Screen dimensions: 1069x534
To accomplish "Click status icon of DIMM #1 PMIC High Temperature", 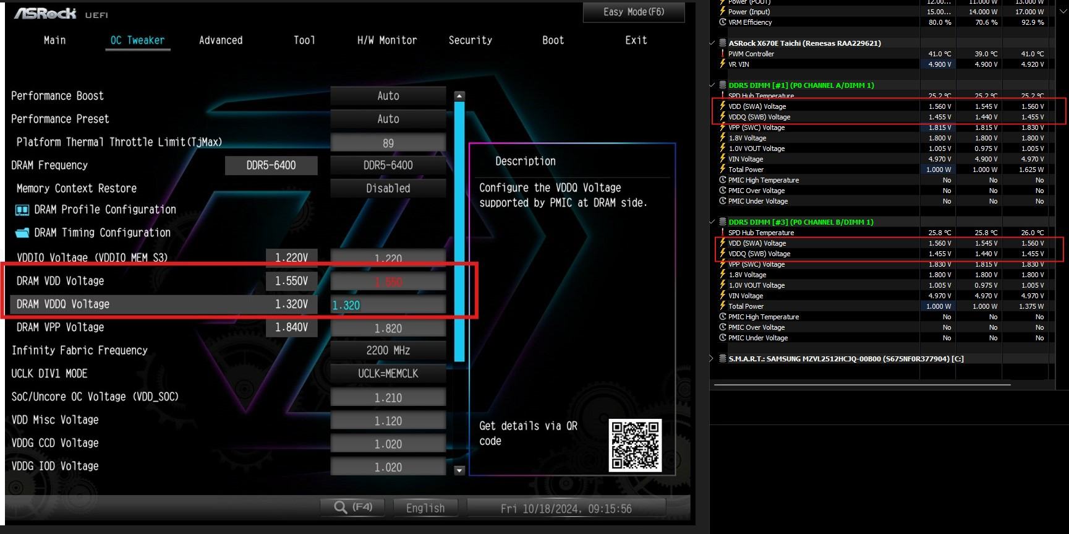I will point(722,180).
